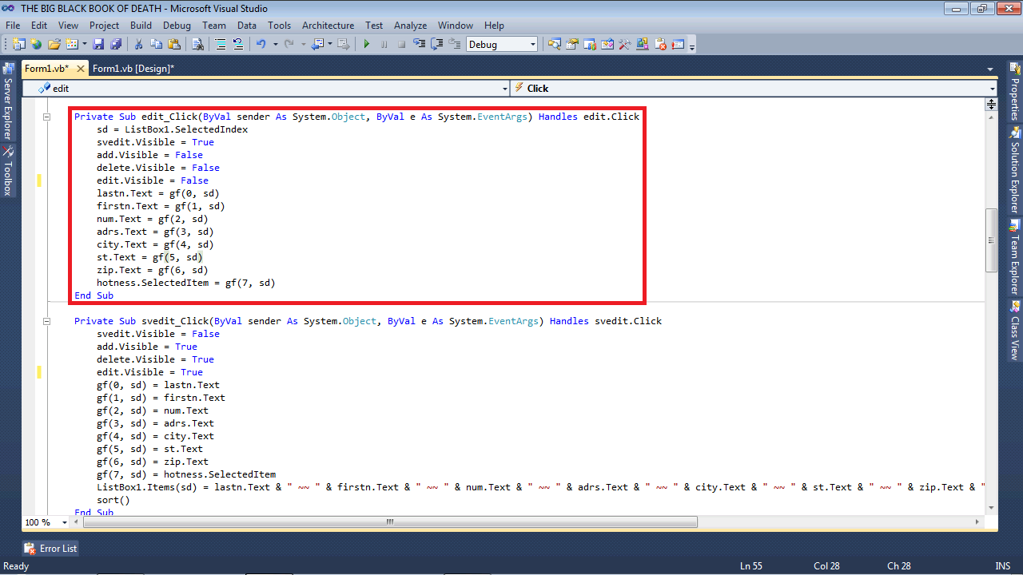Open the Undo history dropdown arrow
The image size is (1023, 575).
tap(275, 44)
